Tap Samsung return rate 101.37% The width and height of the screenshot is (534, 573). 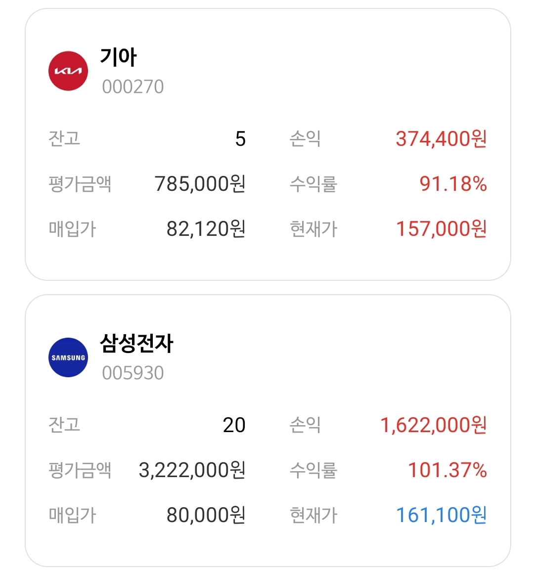tap(447, 470)
